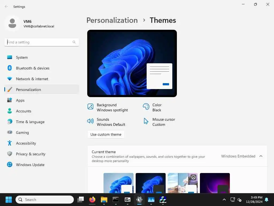Show hidden system tray icons
Screen dimensions: 274x206
pos(224,200)
